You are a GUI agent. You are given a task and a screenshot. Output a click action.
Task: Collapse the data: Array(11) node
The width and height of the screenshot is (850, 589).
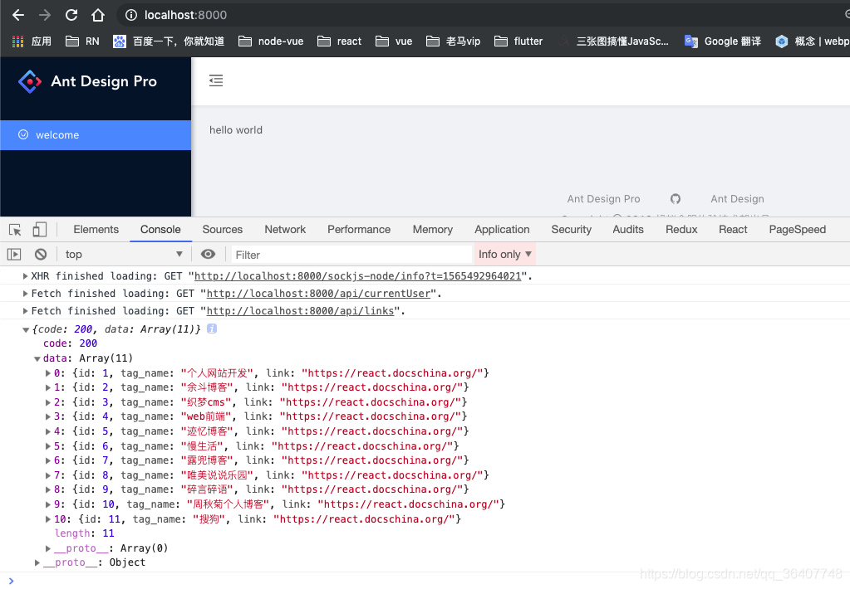37,359
